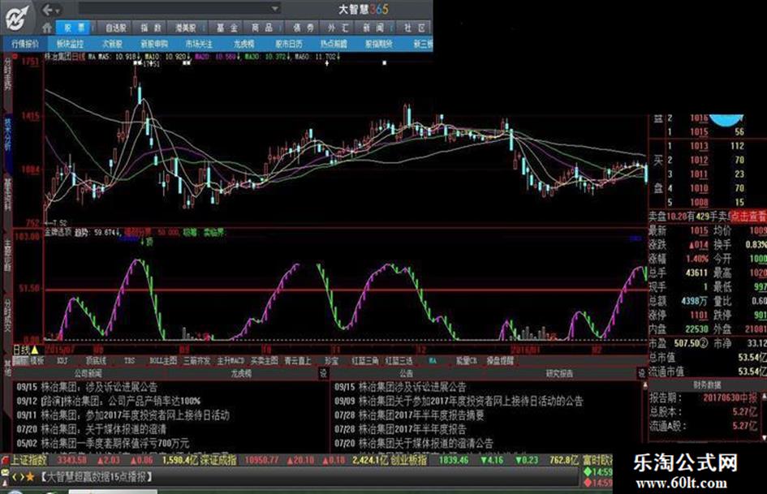Select the 股票 tab
The image size is (767, 494).
75,28
